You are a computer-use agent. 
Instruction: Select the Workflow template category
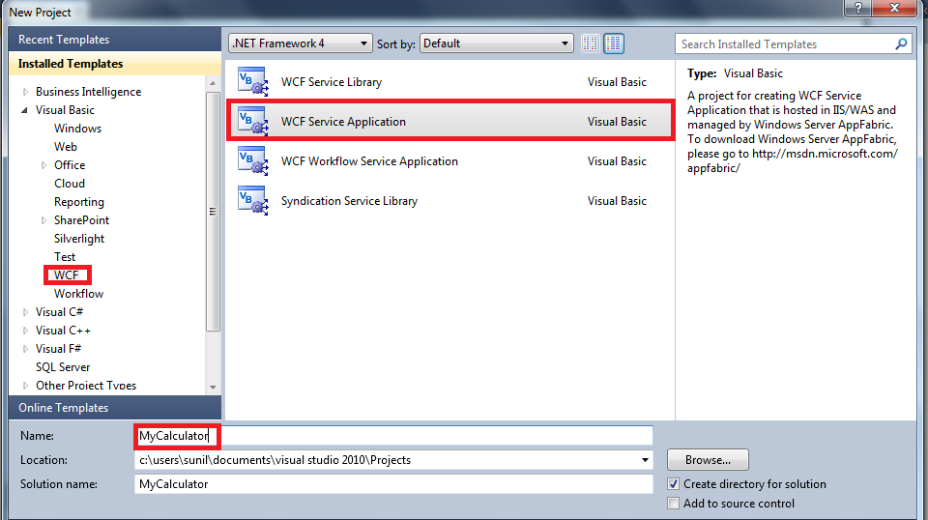(78, 294)
